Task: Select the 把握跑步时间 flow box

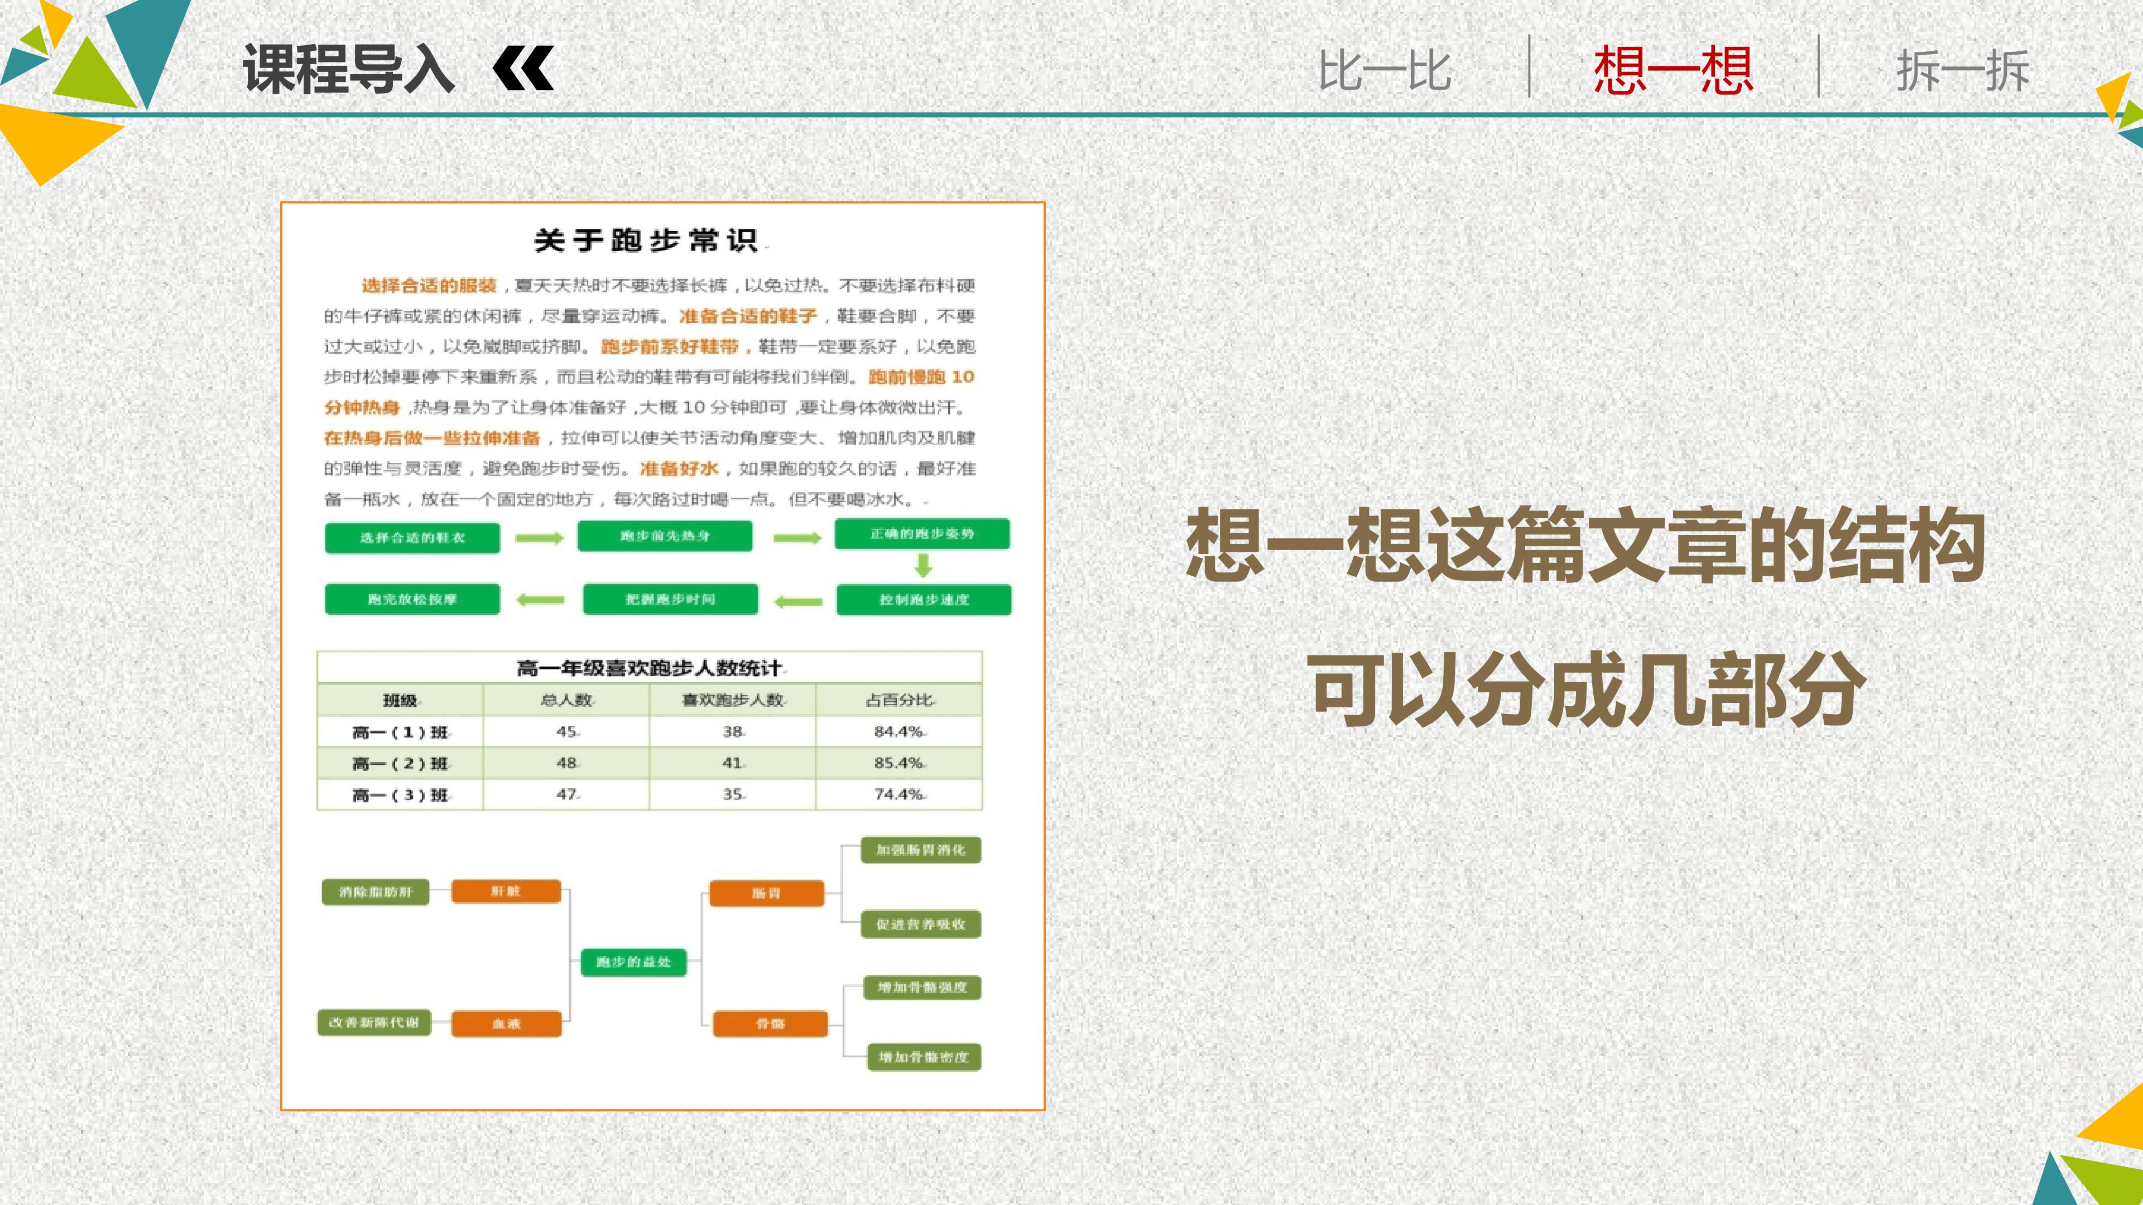Action: (x=670, y=599)
